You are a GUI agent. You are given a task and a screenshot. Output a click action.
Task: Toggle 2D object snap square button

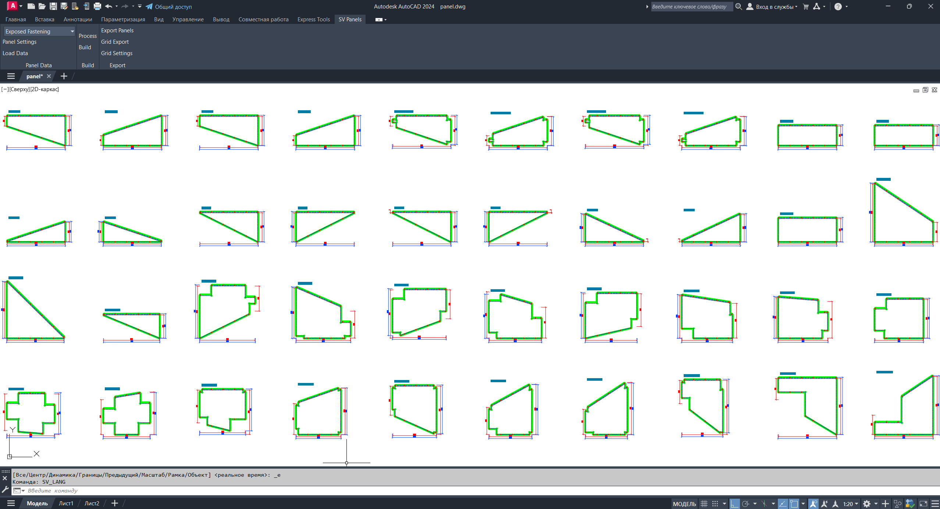794,503
